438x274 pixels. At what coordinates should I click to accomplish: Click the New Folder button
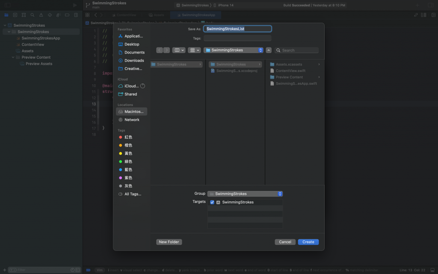tap(169, 242)
